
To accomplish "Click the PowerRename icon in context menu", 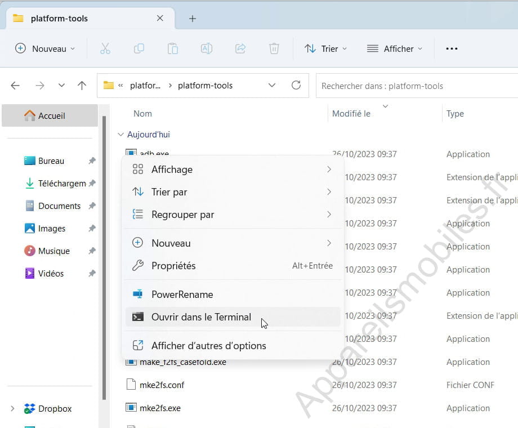I will (x=138, y=294).
